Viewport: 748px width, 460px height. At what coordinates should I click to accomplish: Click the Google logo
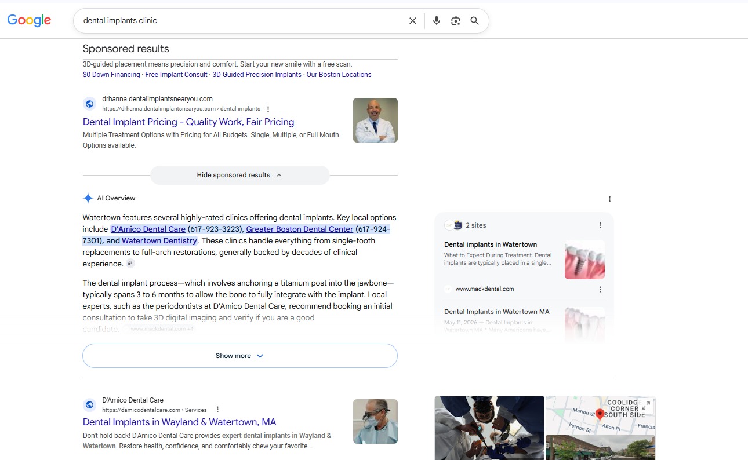click(x=29, y=20)
